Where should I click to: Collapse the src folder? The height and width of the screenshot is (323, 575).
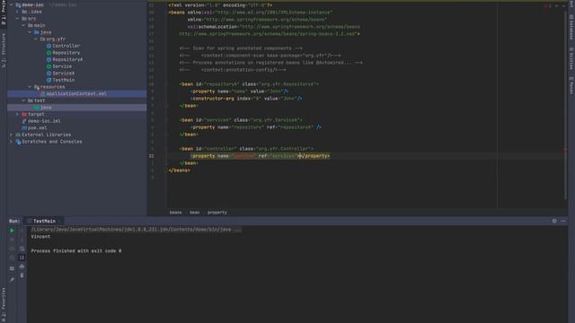pyautogui.click(x=17, y=18)
